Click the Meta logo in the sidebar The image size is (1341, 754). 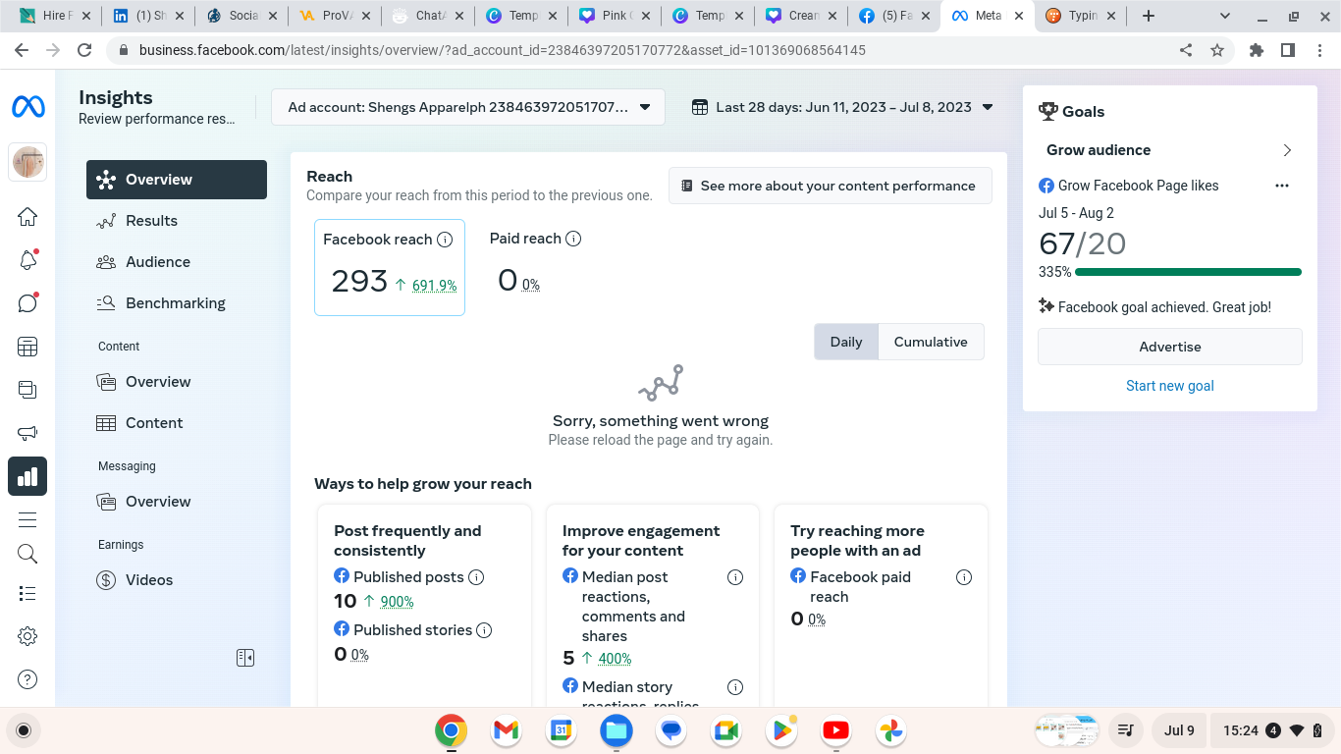pyautogui.click(x=27, y=107)
